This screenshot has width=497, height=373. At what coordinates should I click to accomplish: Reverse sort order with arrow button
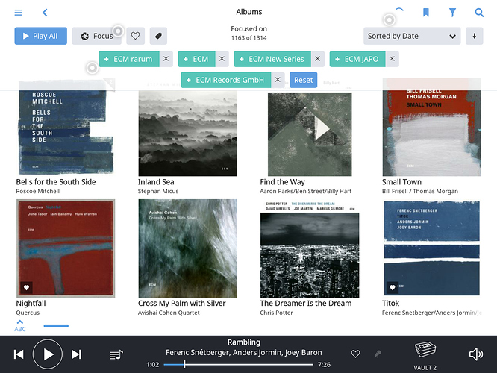pos(474,36)
